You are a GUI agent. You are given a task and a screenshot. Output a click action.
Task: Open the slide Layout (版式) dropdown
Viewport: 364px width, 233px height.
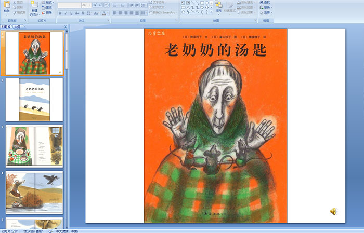coord(48,2)
